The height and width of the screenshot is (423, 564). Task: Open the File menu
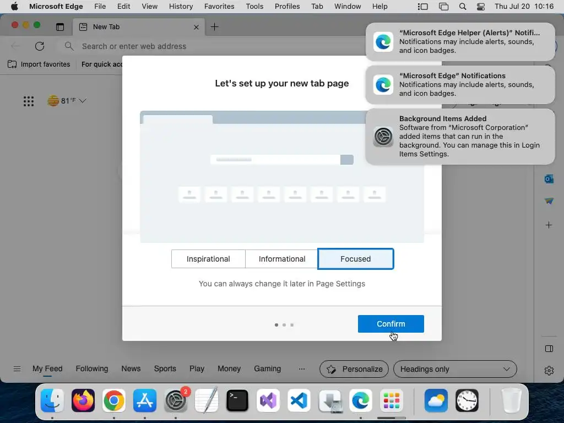100,7
